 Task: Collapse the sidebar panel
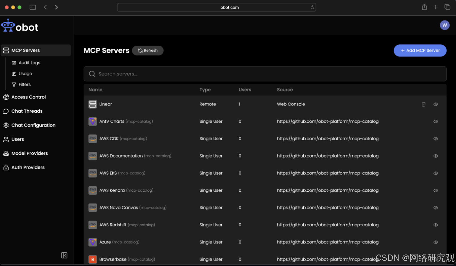[x=64, y=255]
